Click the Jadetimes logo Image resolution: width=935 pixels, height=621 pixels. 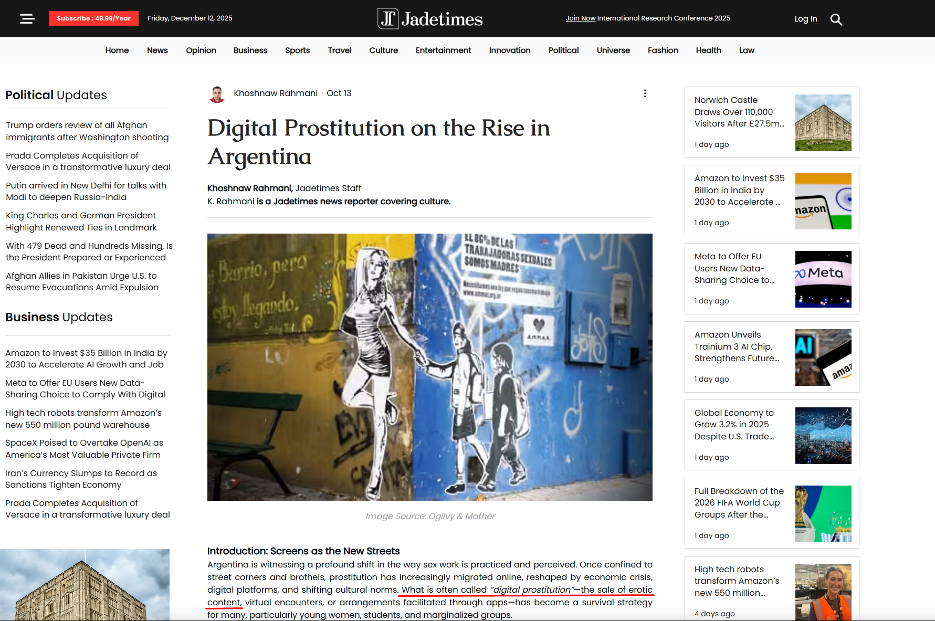(430, 19)
